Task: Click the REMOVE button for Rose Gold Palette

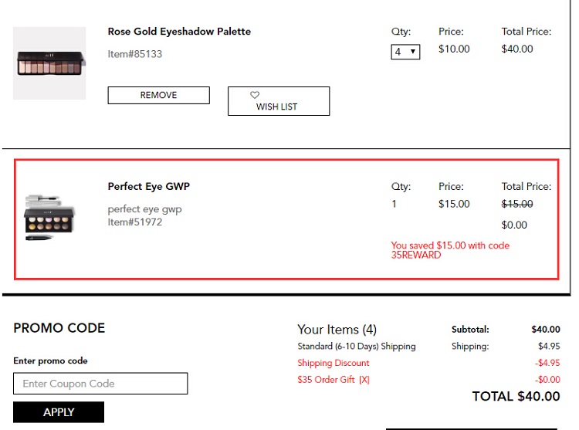Action: [x=159, y=95]
